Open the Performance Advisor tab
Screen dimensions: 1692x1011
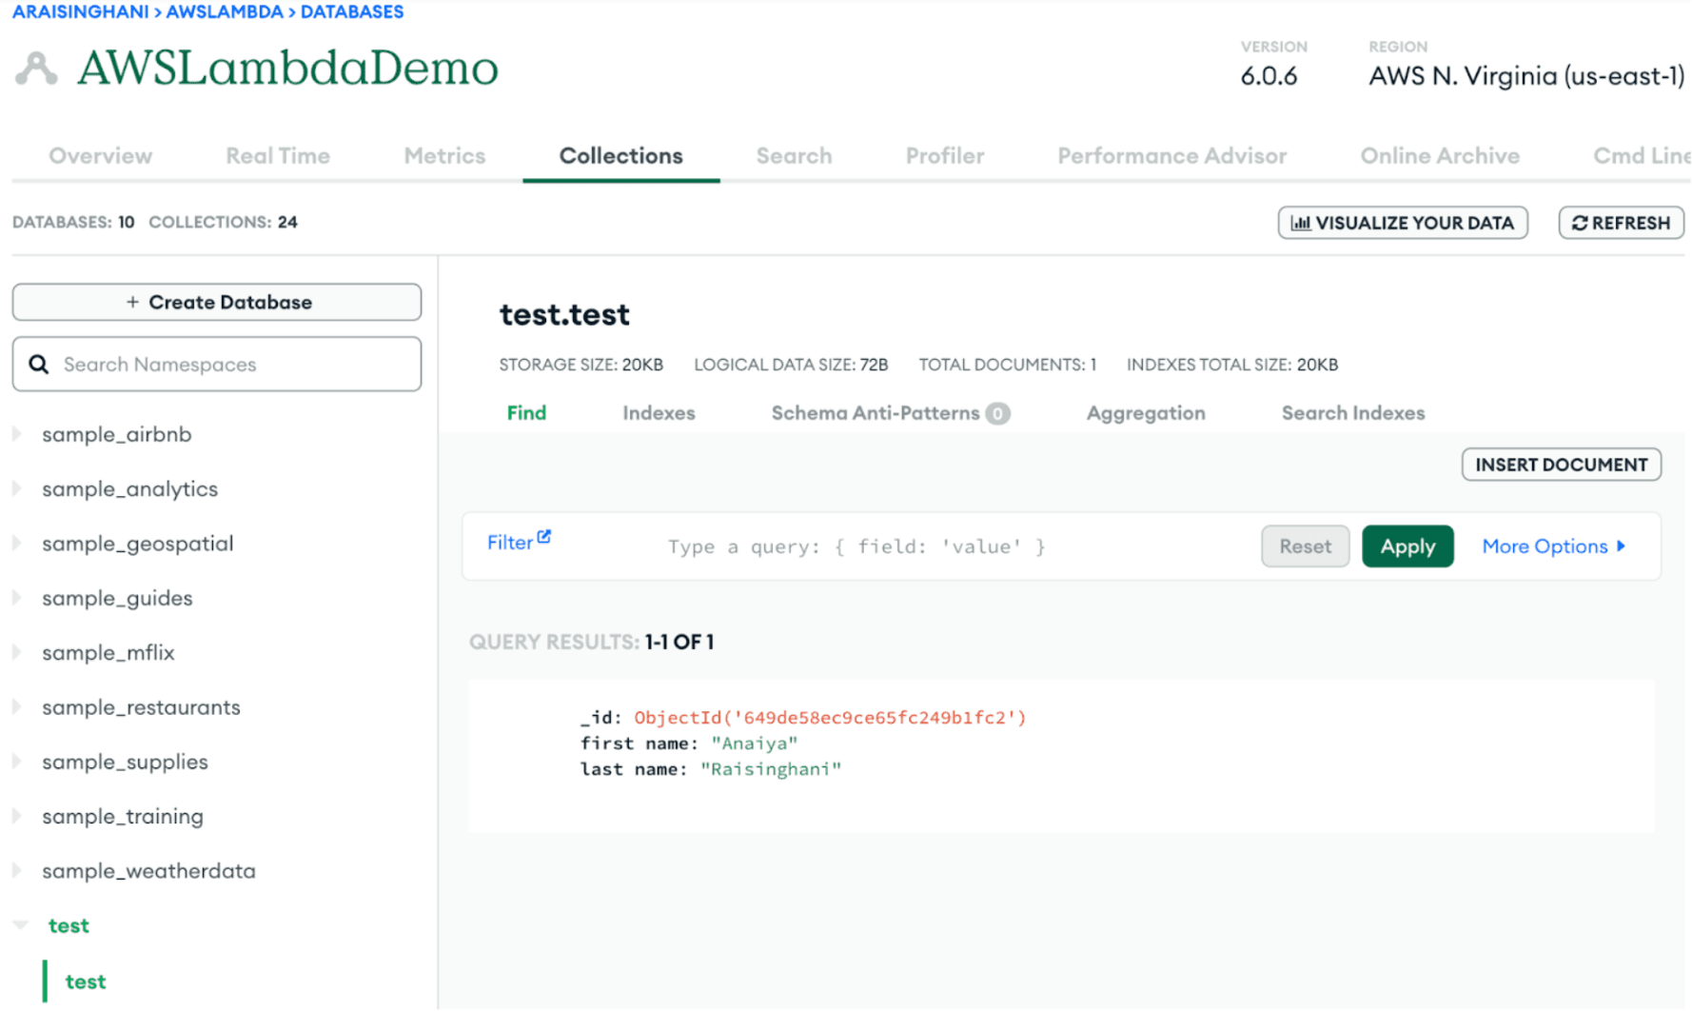pyautogui.click(x=1171, y=156)
